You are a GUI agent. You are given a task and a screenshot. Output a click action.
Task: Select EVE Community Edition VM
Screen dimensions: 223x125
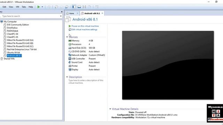pyautogui.click(x=18, y=25)
